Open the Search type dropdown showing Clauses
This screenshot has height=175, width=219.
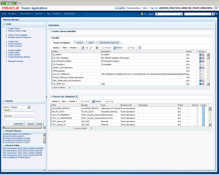(29, 107)
